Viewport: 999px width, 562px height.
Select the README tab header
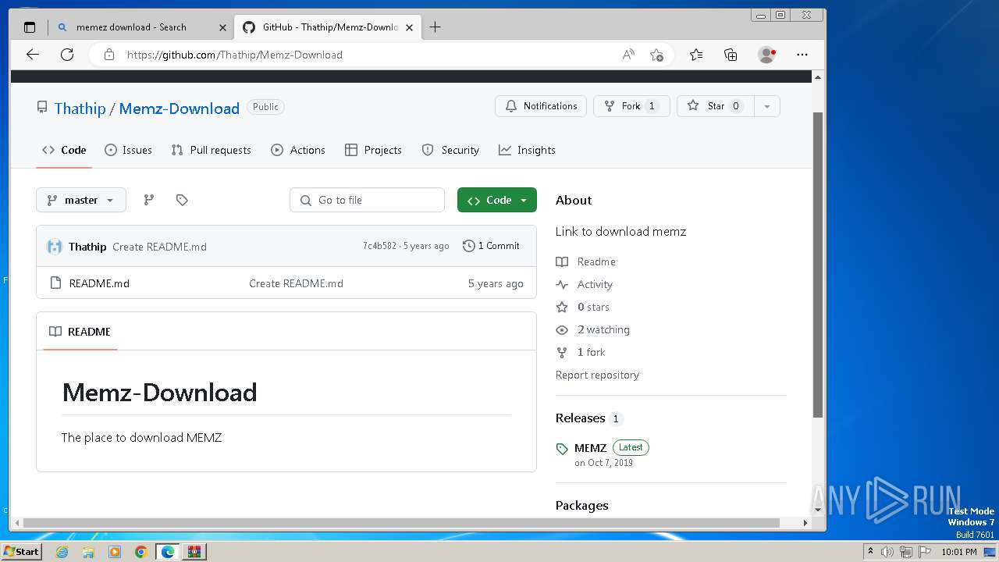(80, 332)
